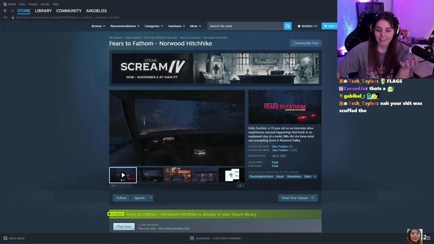This screenshot has width=434, height=244.
Task: Click the Search the store field
Action: click(245, 26)
